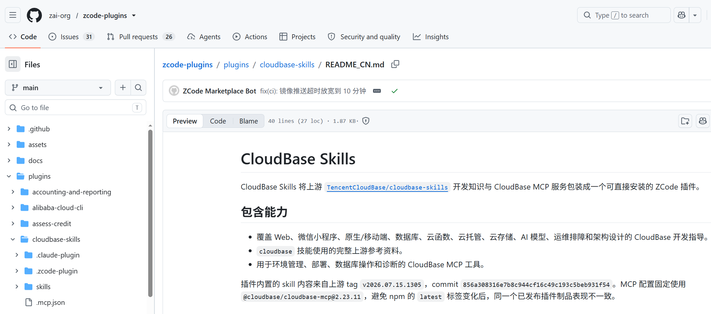The image size is (711, 314).
Task: Expand the .zcode-plugin folder chevron
Action: 17,271
